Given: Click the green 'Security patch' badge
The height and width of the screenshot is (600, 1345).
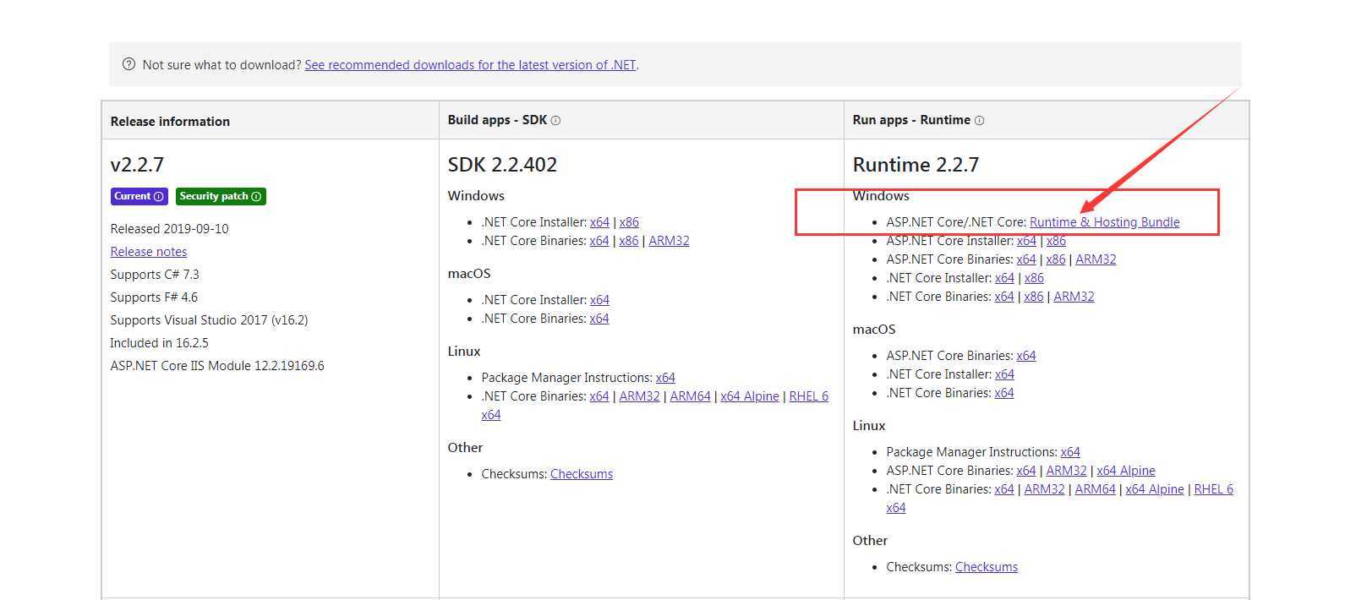Looking at the screenshot, I should tap(221, 196).
